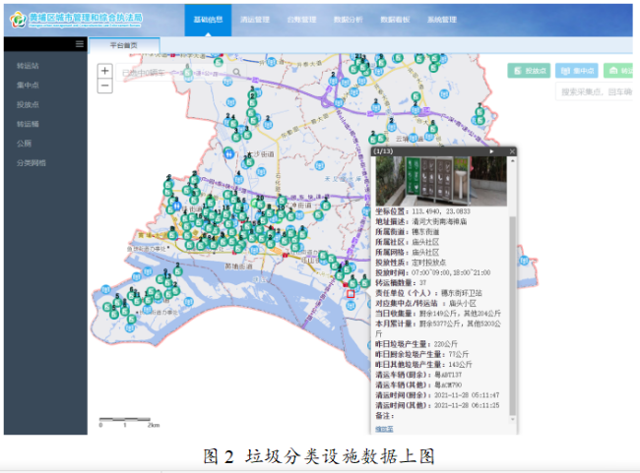Click next photo arrow in popup header

click(x=491, y=151)
